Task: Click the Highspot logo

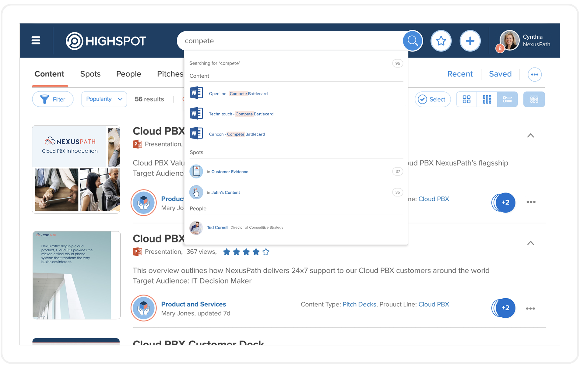Action: tap(106, 41)
